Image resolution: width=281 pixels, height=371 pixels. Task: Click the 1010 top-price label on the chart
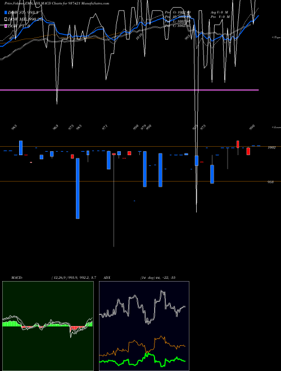coord(139,37)
